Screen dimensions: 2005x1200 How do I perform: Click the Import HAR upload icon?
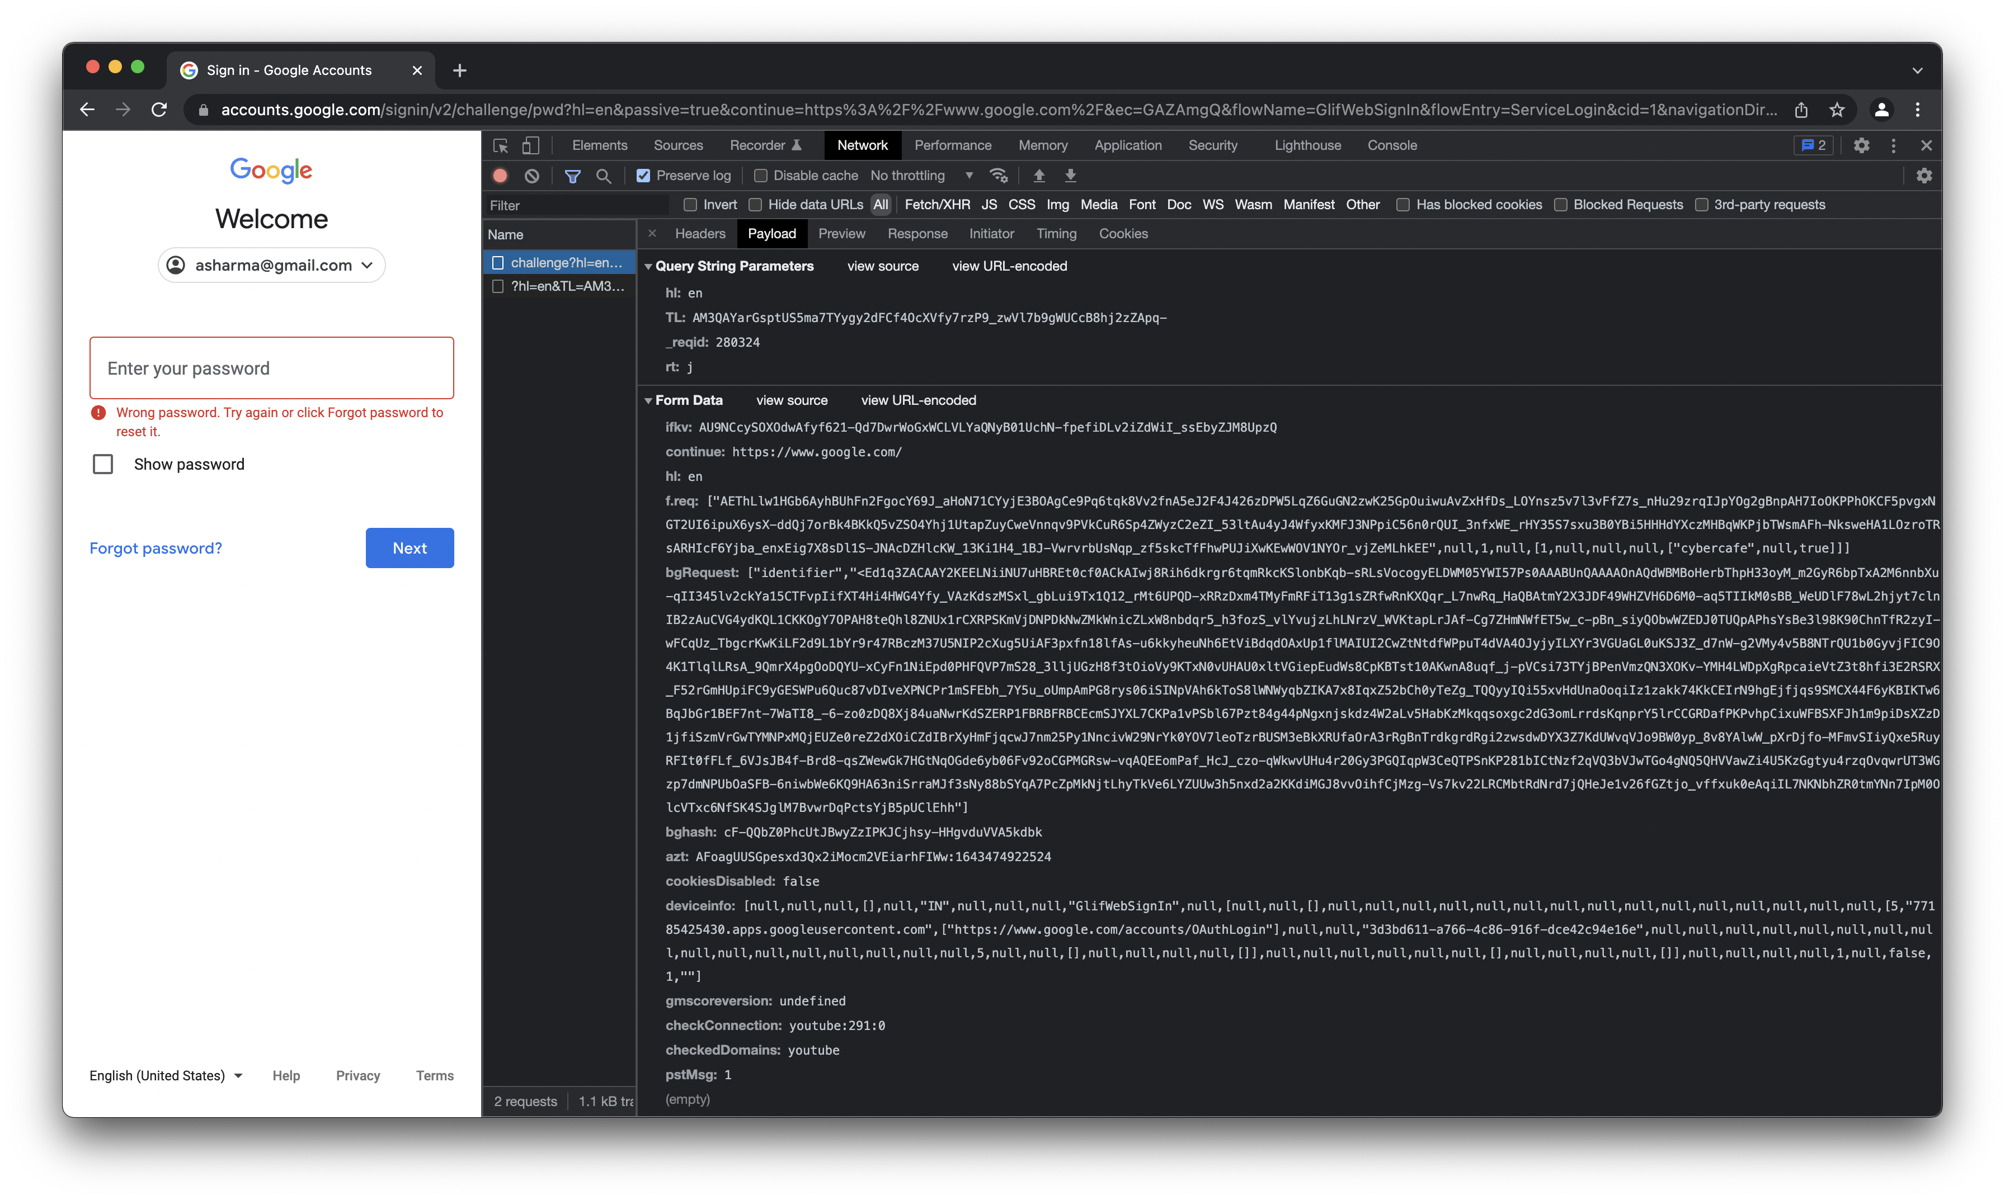[1039, 176]
